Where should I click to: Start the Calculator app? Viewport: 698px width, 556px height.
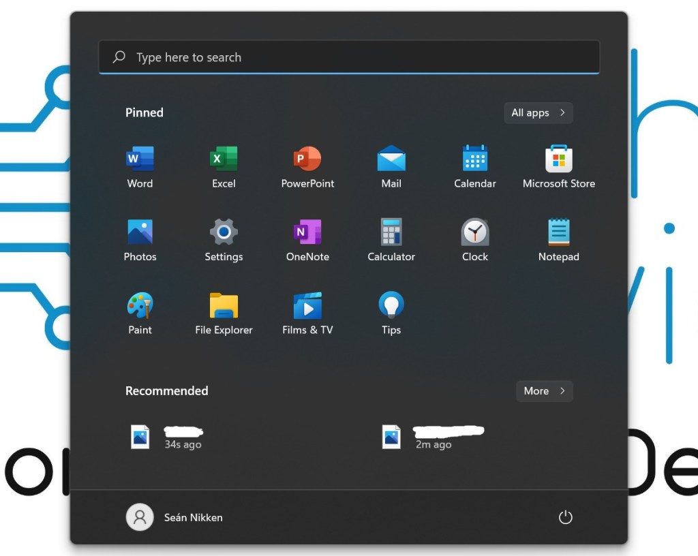click(391, 237)
